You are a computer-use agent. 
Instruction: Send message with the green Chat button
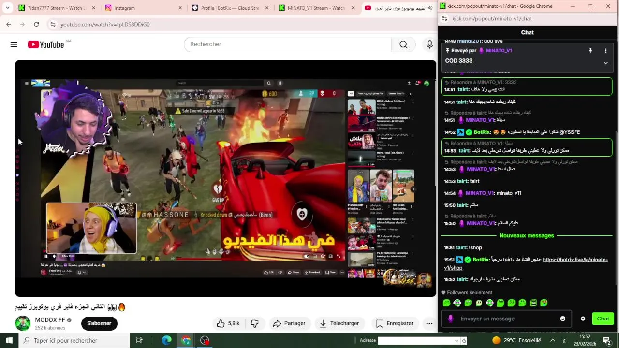pos(603,319)
